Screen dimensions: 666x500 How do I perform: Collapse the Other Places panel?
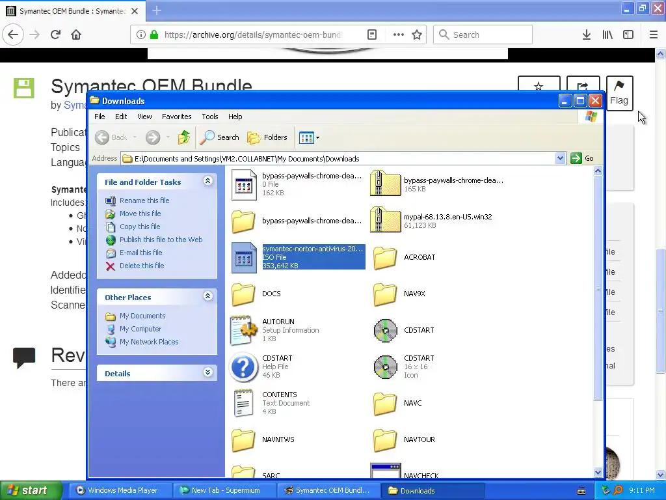pos(207,296)
